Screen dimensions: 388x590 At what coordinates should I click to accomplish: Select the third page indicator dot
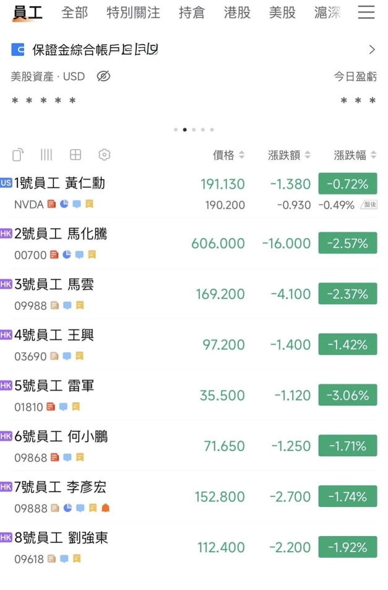click(194, 130)
